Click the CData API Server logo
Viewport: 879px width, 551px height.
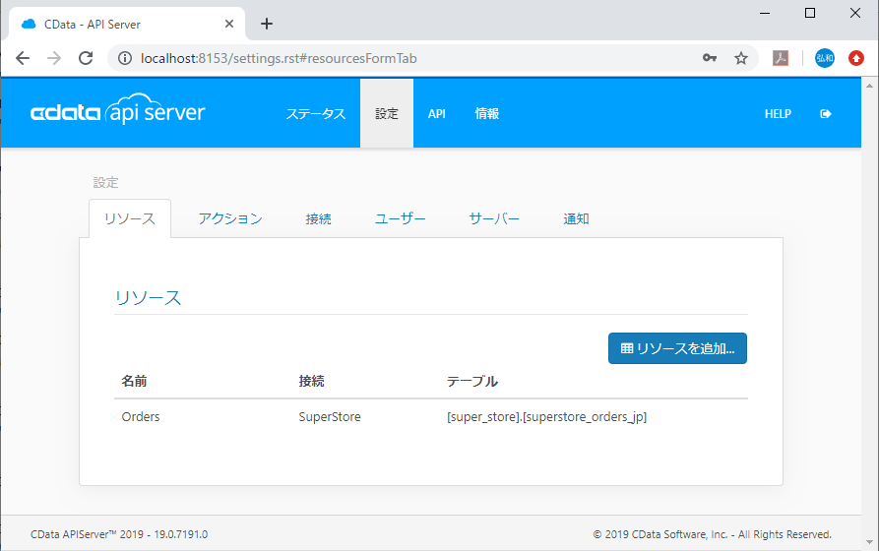[118, 110]
